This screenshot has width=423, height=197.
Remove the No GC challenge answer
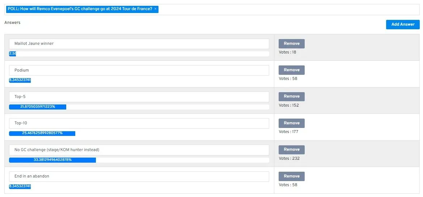[x=292, y=150]
